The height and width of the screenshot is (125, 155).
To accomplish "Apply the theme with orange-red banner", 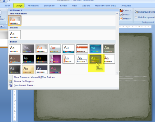I will (x=82, y=49).
